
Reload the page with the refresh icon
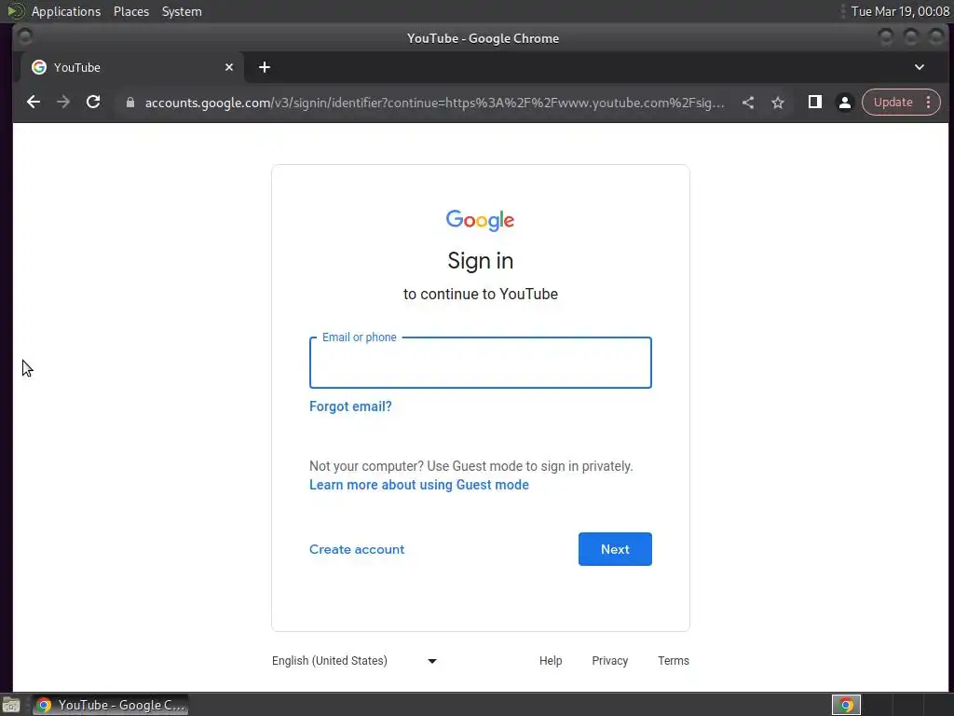(93, 103)
